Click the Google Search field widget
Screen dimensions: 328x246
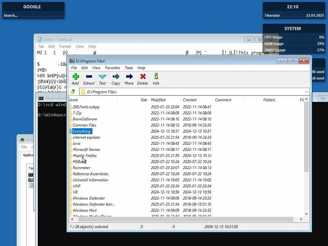[33, 15]
